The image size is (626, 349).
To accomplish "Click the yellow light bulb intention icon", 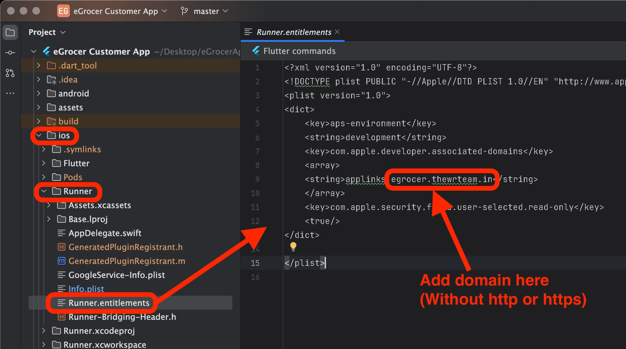I will [x=293, y=247].
